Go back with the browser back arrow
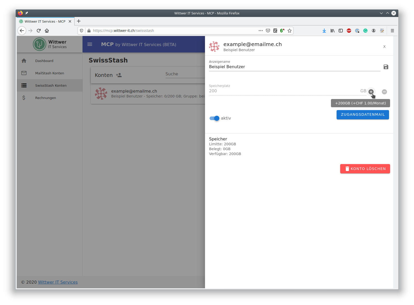 pyautogui.click(x=22, y=31)
